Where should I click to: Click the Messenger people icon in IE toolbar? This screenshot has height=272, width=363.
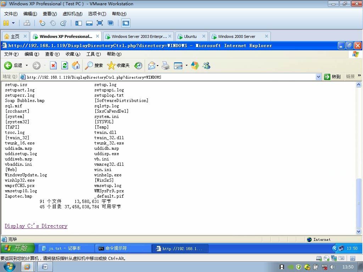[x=206, y=66]
